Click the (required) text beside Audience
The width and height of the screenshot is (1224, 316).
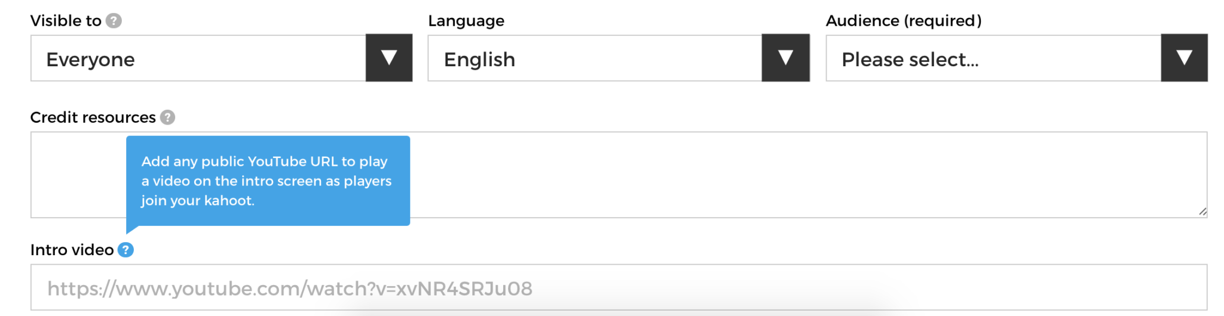tap(943, 21)
